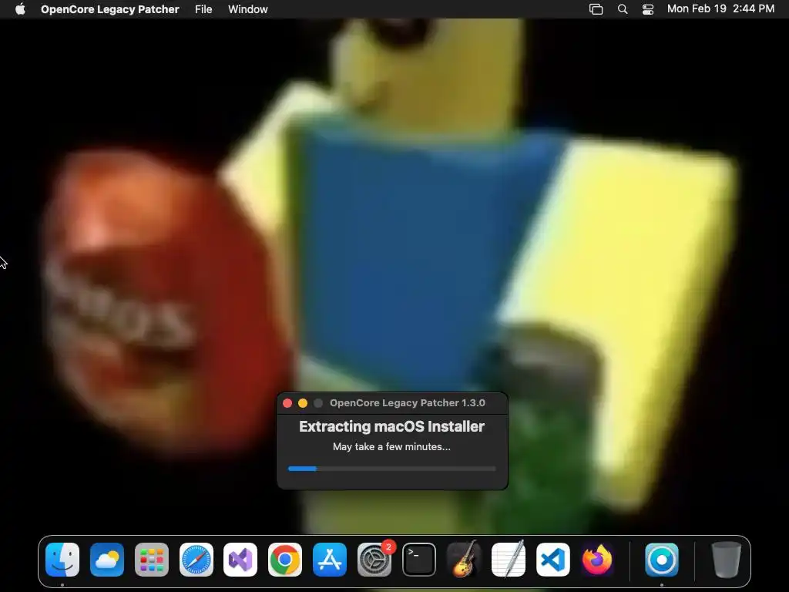Viewport: 789px width, 592px height.
Task: Open blue Visual Studio Code in Dock
Action: 552,560
